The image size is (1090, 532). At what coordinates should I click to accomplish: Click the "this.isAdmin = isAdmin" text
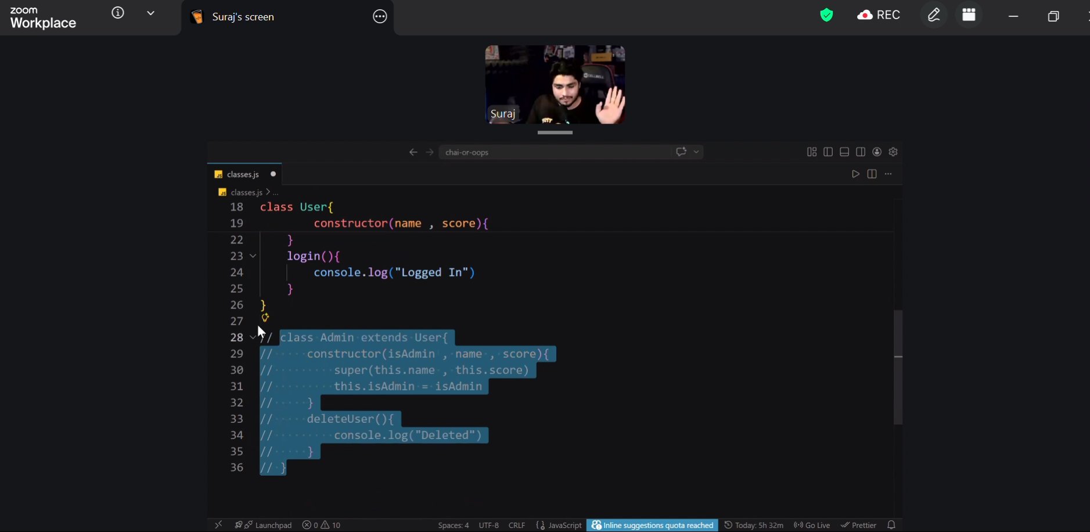(x=408, y=386)
